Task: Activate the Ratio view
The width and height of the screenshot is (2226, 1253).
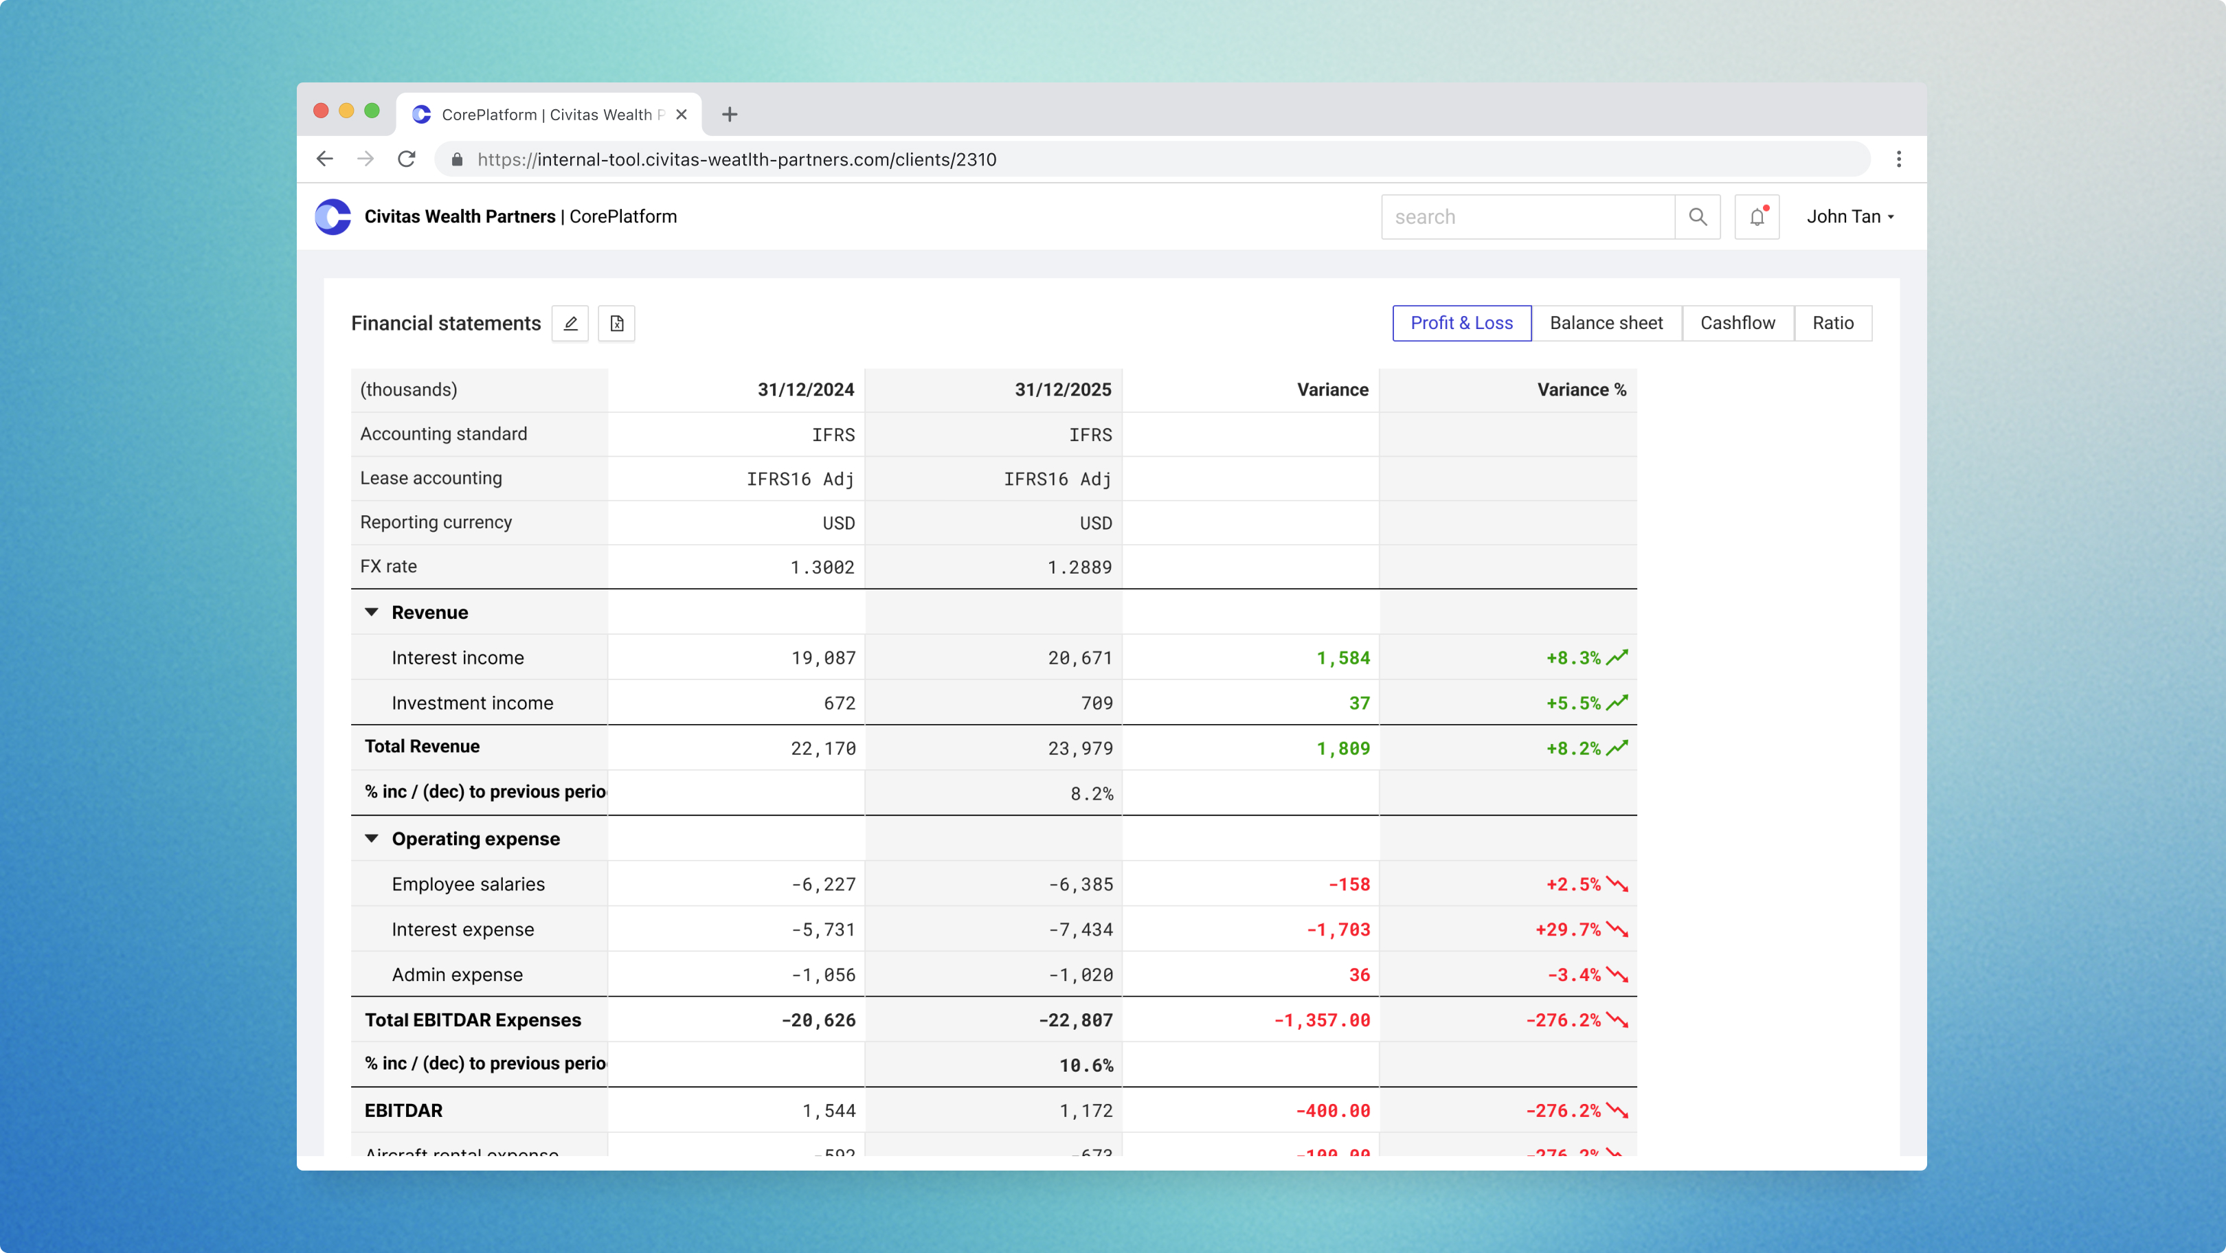Action: [1834, 323]
